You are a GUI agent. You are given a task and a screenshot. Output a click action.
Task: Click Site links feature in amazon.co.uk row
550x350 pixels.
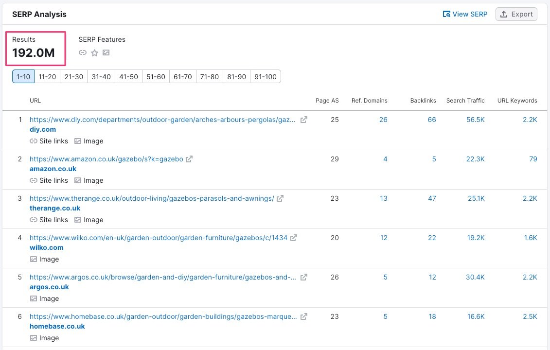[49, 180]
